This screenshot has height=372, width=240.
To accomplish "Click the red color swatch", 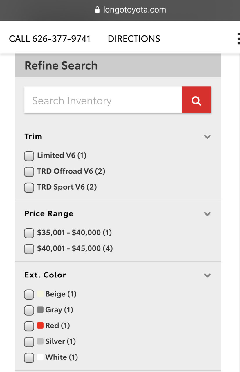I will (40, 325).
